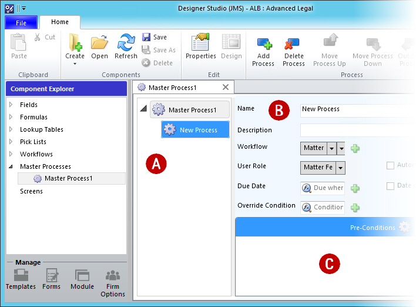This screenshot has height=307, width=416.
Task: Toggle the checkbox beside Due Date
Action: pyautogui.click(x=390, y=186)
